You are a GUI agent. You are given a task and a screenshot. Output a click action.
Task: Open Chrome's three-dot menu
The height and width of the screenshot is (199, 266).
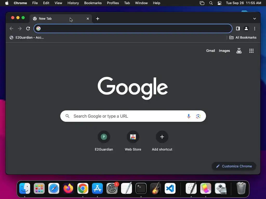pos(255,29)
